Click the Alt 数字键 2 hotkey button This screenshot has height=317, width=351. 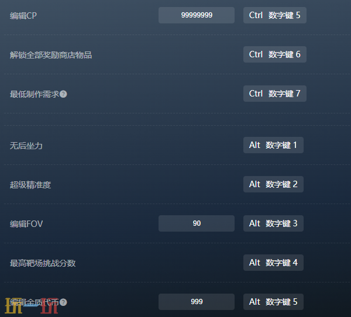point(273,184)
